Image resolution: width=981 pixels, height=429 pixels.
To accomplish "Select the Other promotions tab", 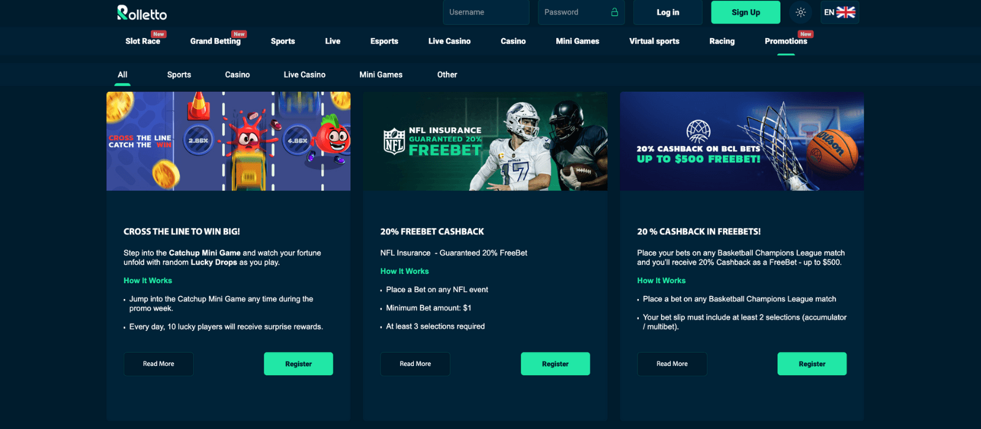I will pos(447,75).
